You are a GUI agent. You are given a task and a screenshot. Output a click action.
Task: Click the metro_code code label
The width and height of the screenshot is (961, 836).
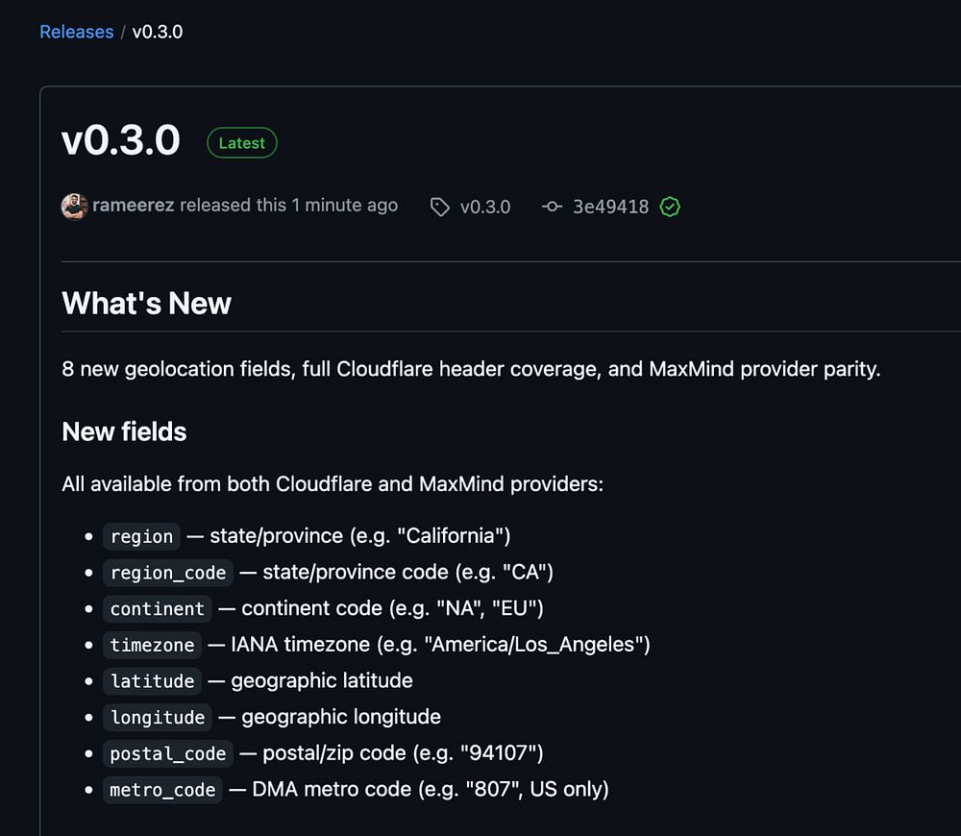[x=162, y=790]
